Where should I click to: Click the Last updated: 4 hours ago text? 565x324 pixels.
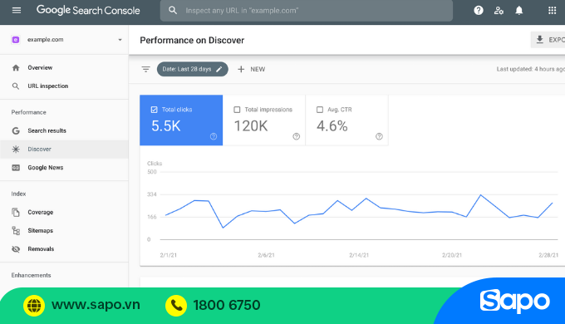(530, 69)
